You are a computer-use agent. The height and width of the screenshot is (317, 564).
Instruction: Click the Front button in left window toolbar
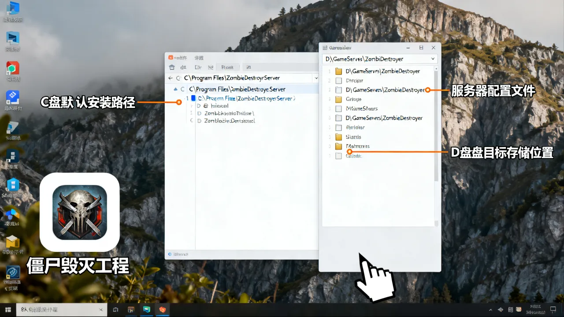click(x=227, y=67)
